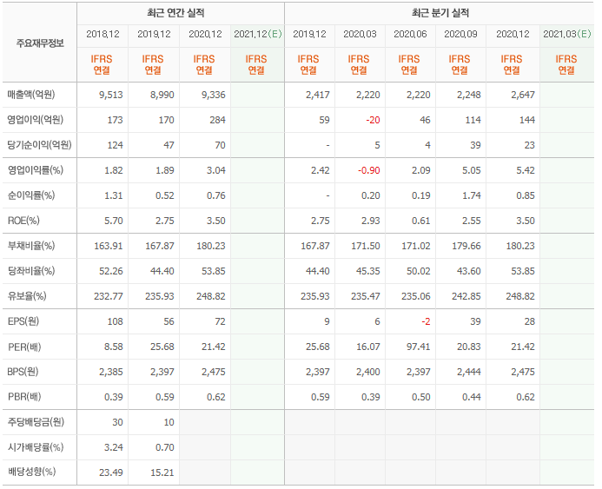The height and width of the screenshot is (489, 602).
Task: Click the 3.24 dividend yield value
Action: tap(114, 447)
